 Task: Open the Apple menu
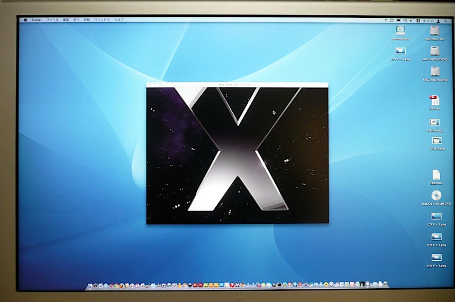pyautogui.click(x=25, y=20)
